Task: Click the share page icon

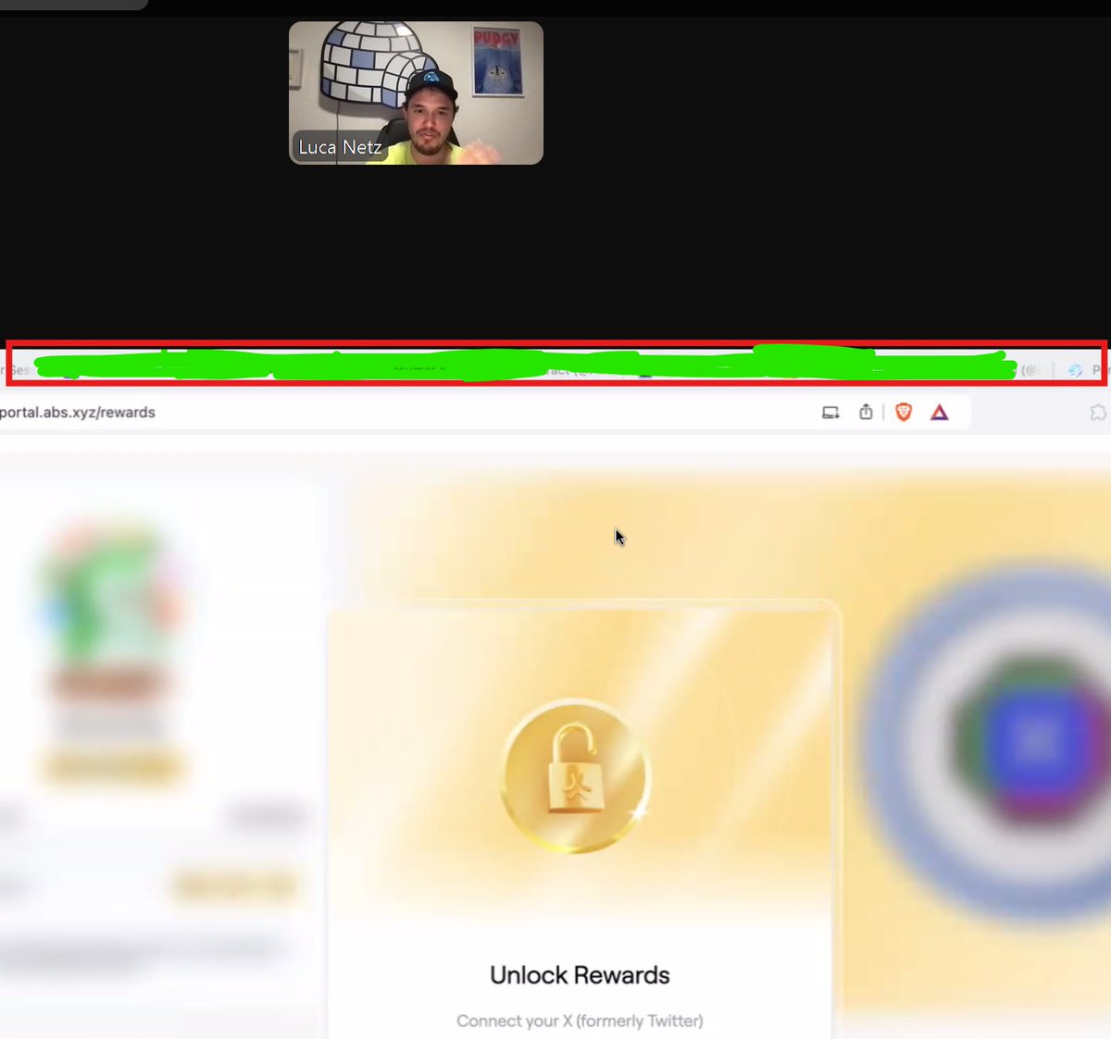Action: (x=866, y=412)
